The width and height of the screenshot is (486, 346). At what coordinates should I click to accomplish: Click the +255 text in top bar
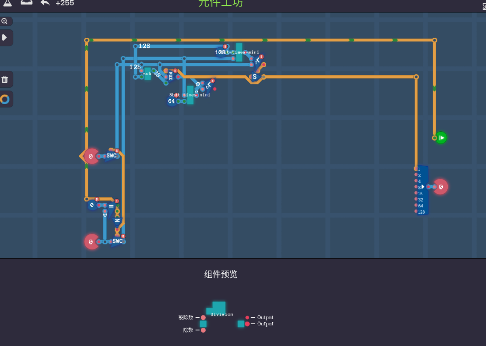pos(65,3)
